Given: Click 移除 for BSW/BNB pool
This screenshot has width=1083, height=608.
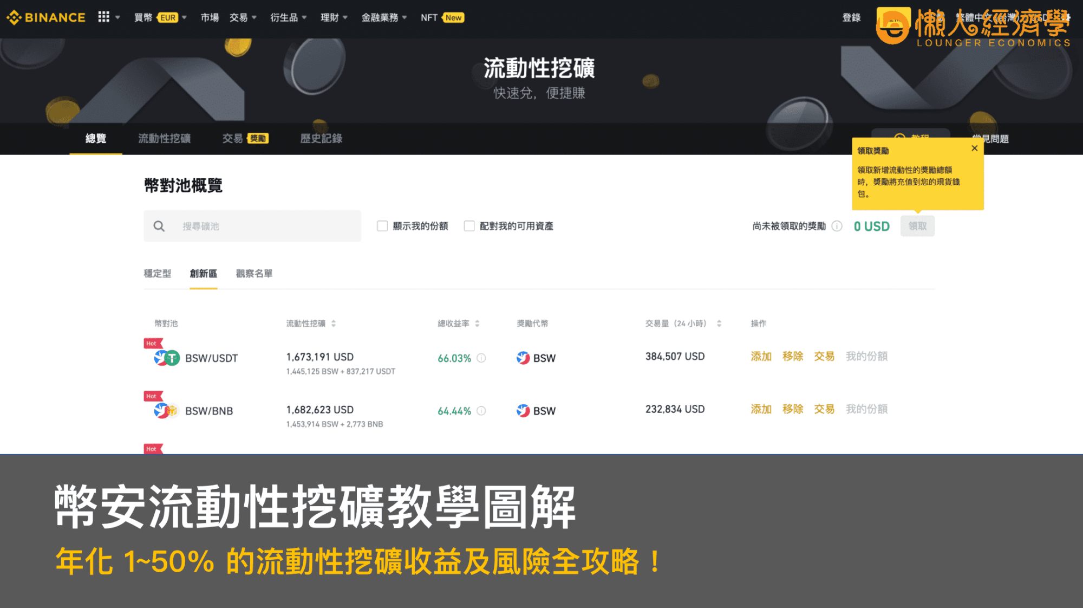Looking at the screenshot, I should (x=793, y=409).
